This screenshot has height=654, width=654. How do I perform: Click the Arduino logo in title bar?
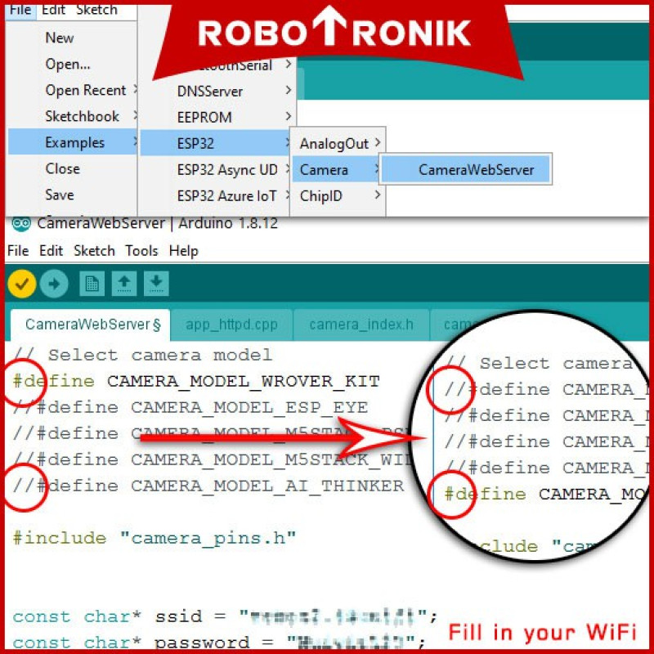21,224
